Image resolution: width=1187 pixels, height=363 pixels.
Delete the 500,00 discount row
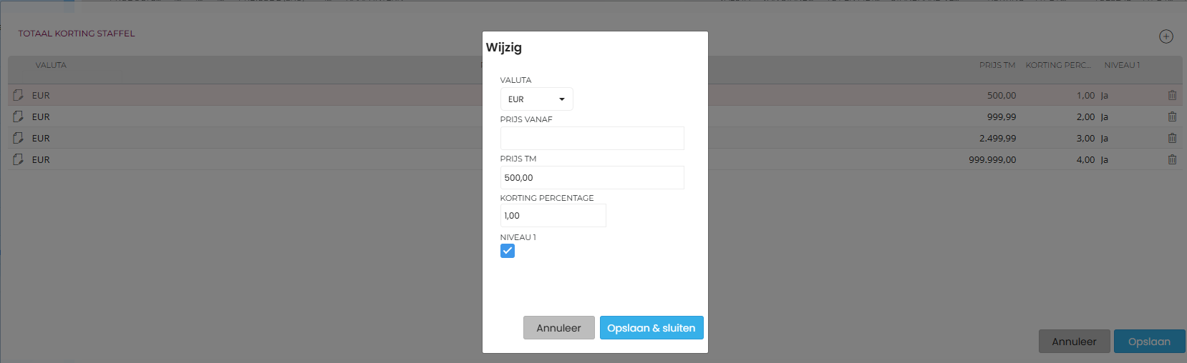click(1172, 95)
